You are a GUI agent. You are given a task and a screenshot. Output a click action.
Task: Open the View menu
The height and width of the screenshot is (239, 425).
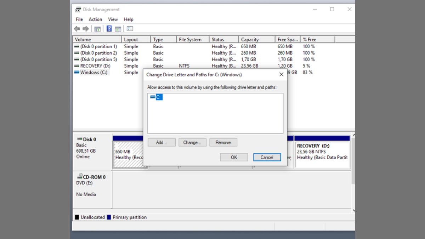click(x=113, y=19)
